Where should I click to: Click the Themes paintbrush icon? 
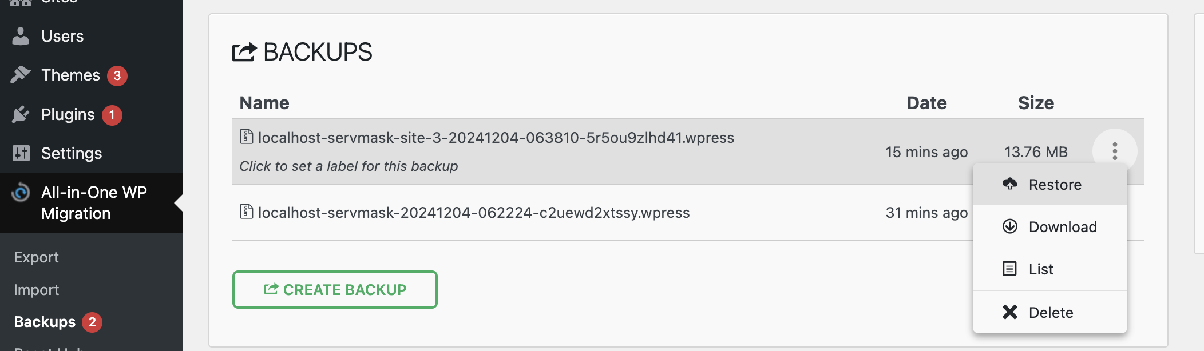(x=21, y=75)
